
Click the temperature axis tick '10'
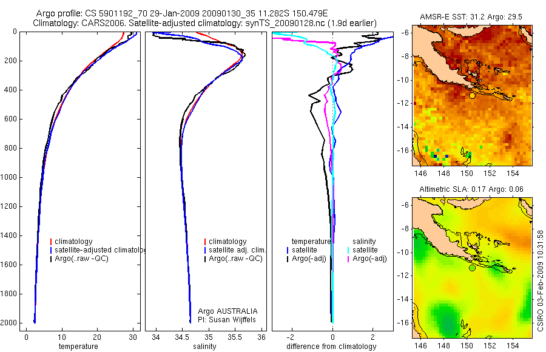[x=62, y=337]
